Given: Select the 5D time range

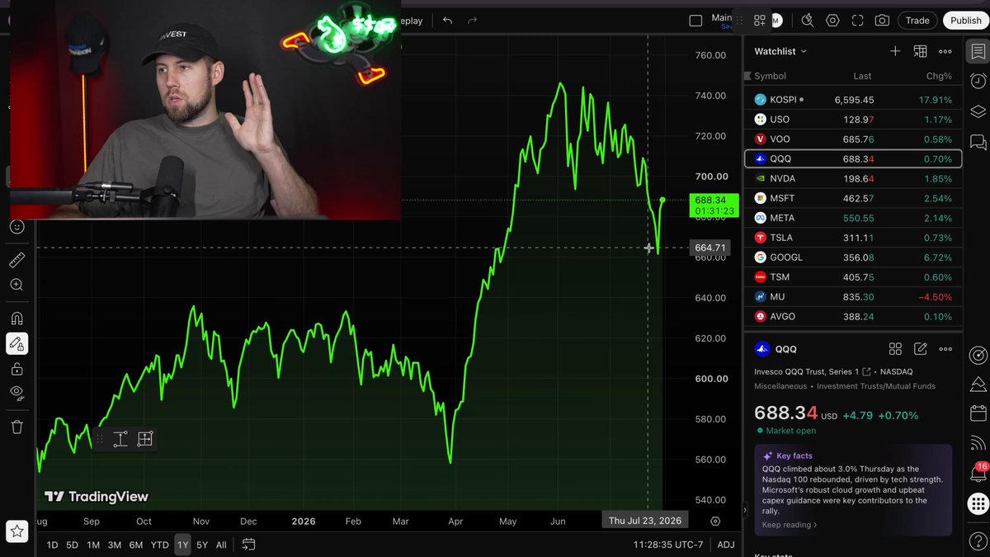Looking at the screenshot, I should click(x=72, y=545).
